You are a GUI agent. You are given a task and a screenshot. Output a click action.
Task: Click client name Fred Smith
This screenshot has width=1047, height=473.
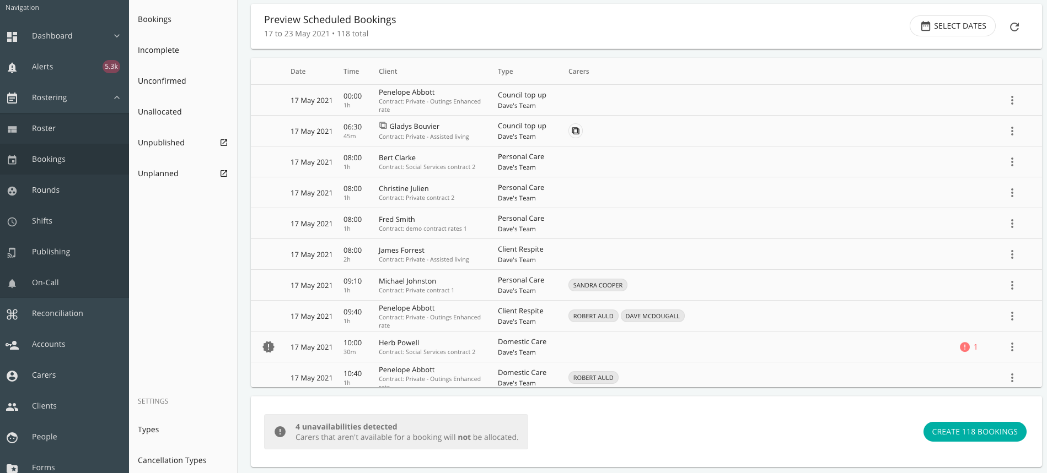point(396,219)
